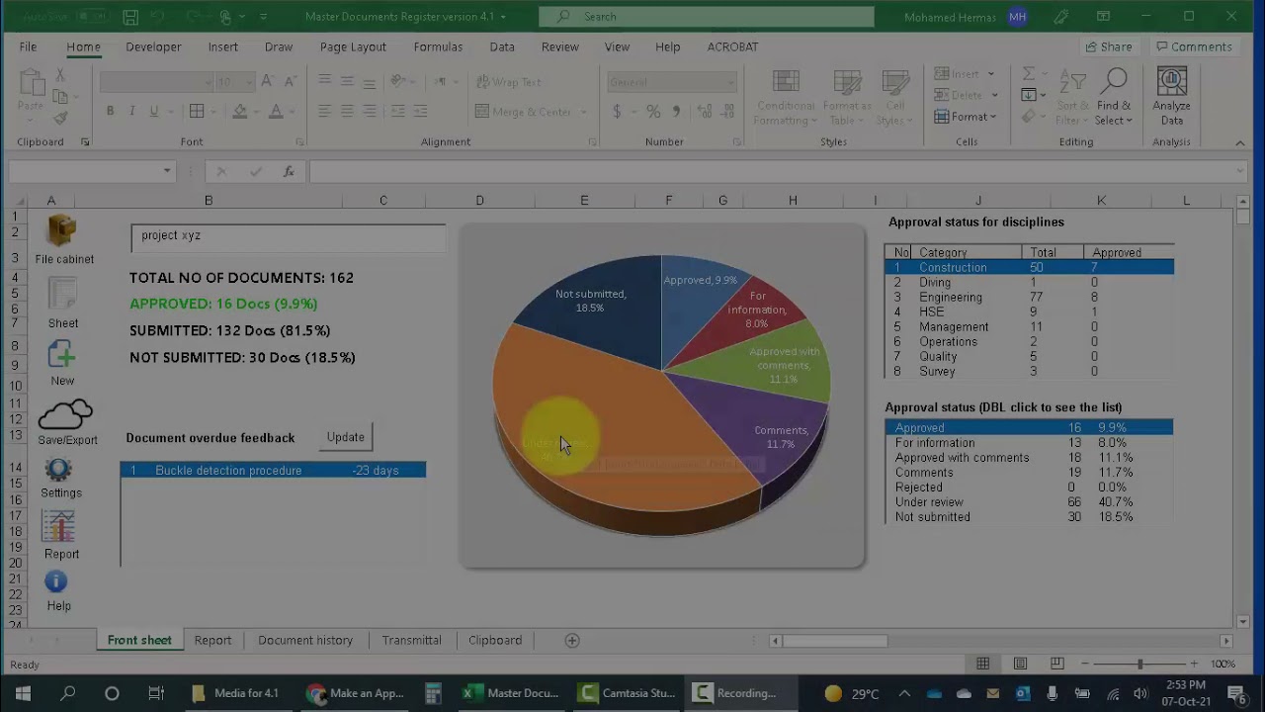
Task: Open Windows Start menu
Action: 23,693
